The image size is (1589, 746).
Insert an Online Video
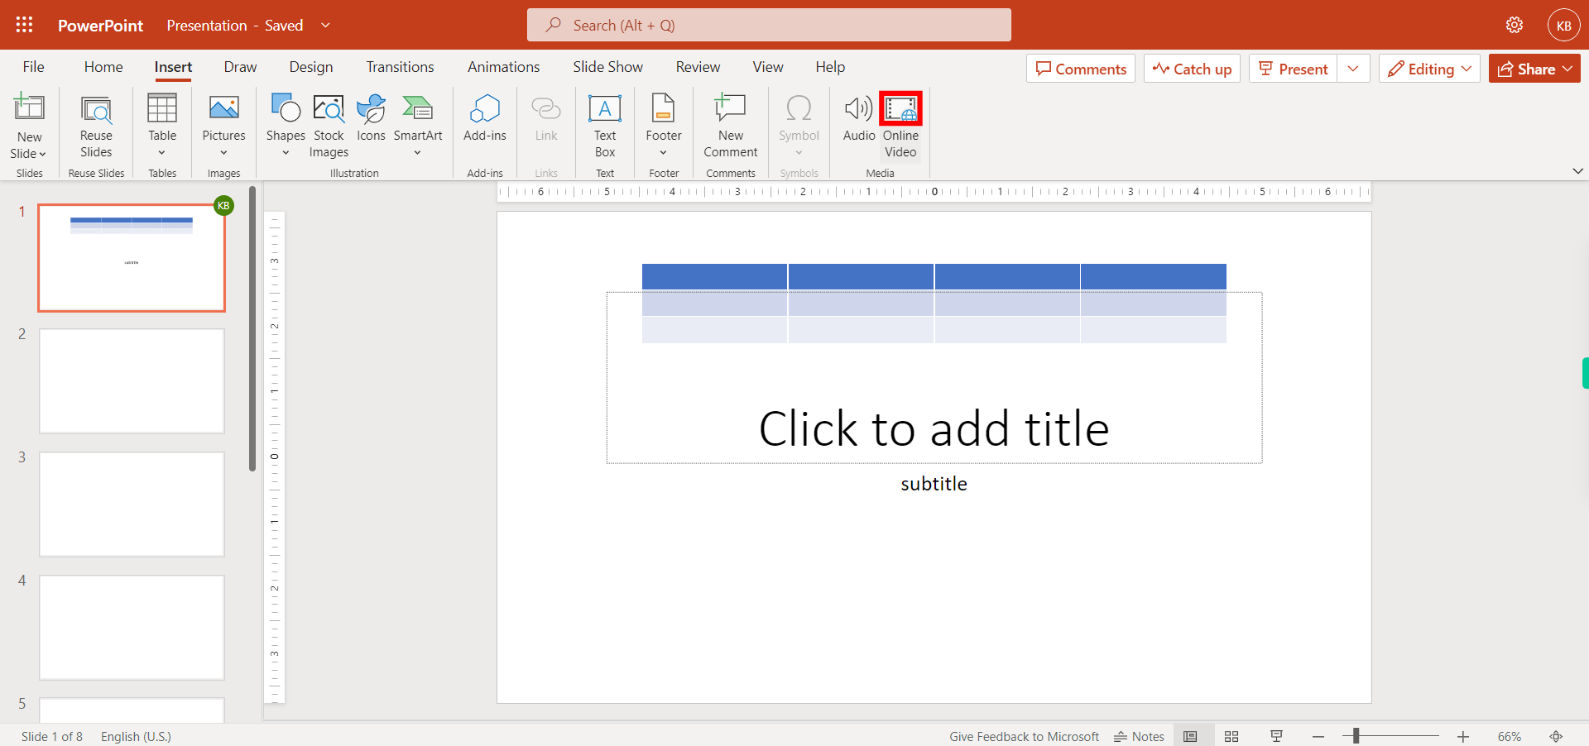(x=900, y=126)
